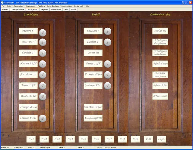Open the Organ settings menu
Viewport: 193px width, 150px height.
point(67,6)
